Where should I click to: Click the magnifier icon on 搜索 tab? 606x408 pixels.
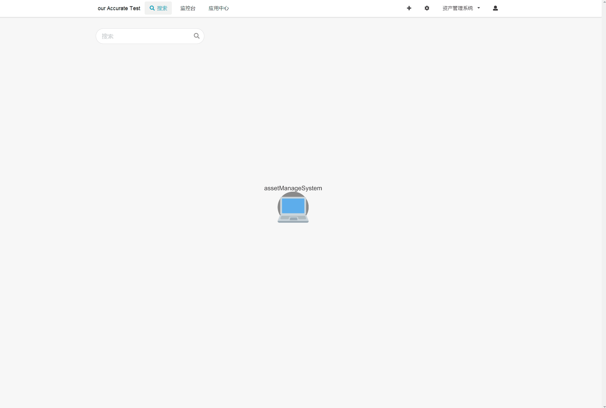152,8
